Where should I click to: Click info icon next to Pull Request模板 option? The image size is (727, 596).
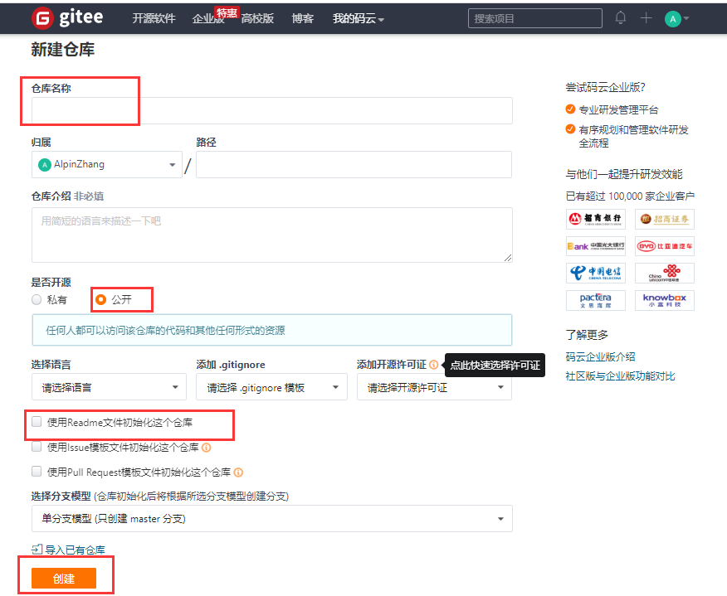tap(238, 472)
